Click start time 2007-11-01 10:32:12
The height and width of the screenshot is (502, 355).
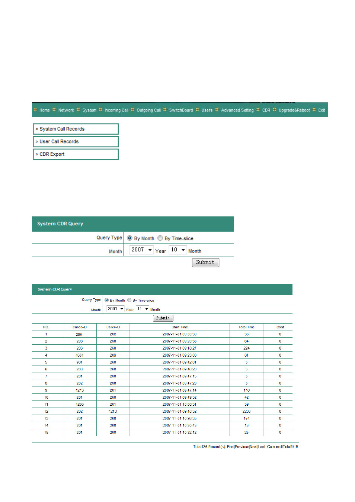tap(179, 432)
